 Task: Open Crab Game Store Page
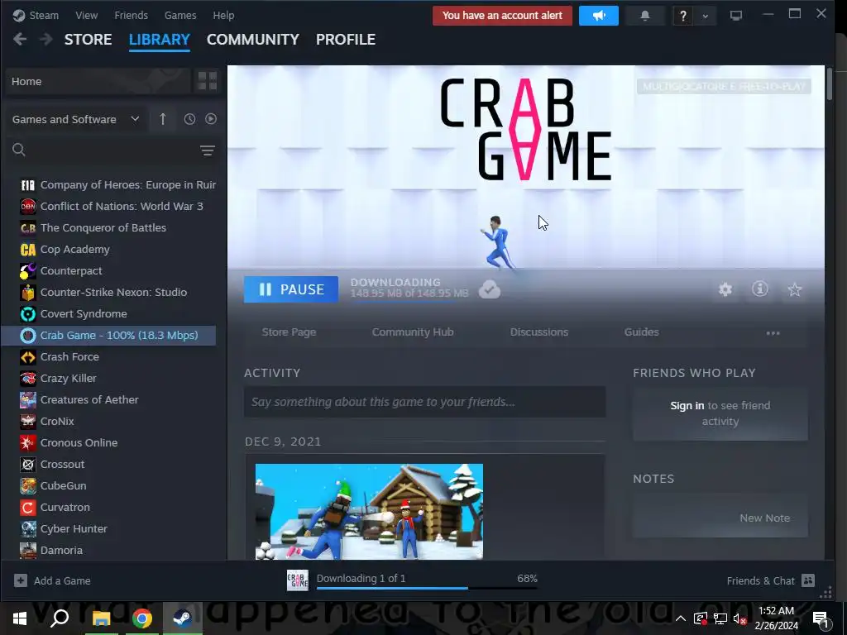click(x=289, y=332)
